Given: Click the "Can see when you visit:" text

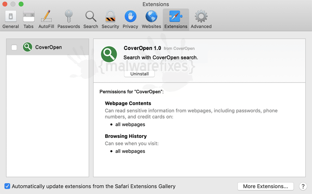Looking at the screenshot, I should tap(132, 144).
